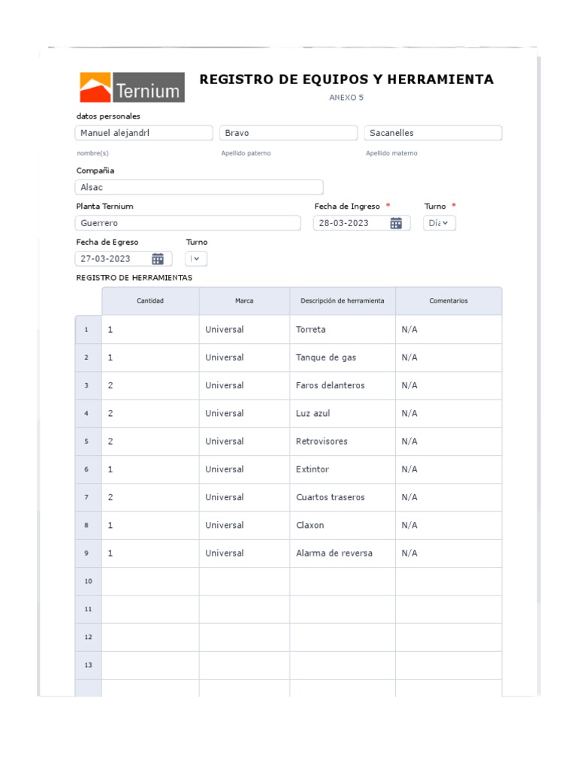Focus the Compañía field containing Alsac
This screenshot has height=769, width=577.
point(199,188)
